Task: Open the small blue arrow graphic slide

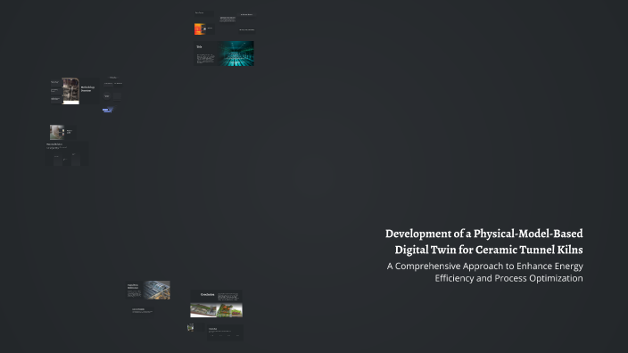Action: tap(108, 110)
